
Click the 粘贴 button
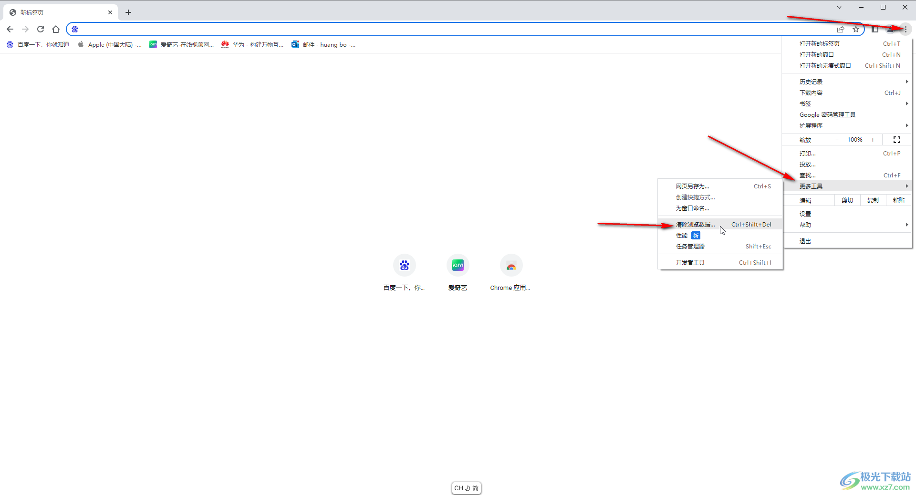click(898, 200)
